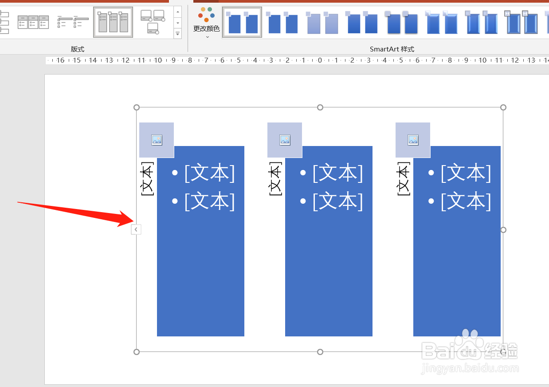Apply the eighth dark-framed 3D SmartArt style
This screenshot has height=387, width=549.
point(521,22)
